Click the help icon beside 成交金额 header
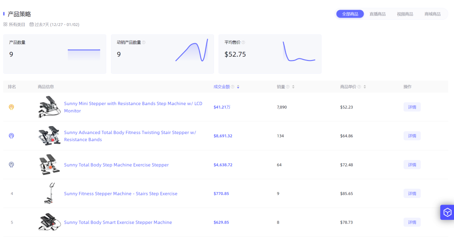 (232, 87)
